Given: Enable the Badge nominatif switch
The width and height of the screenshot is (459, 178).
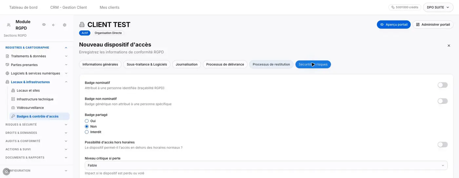Looking at the screenshot, I should (443, 85).
